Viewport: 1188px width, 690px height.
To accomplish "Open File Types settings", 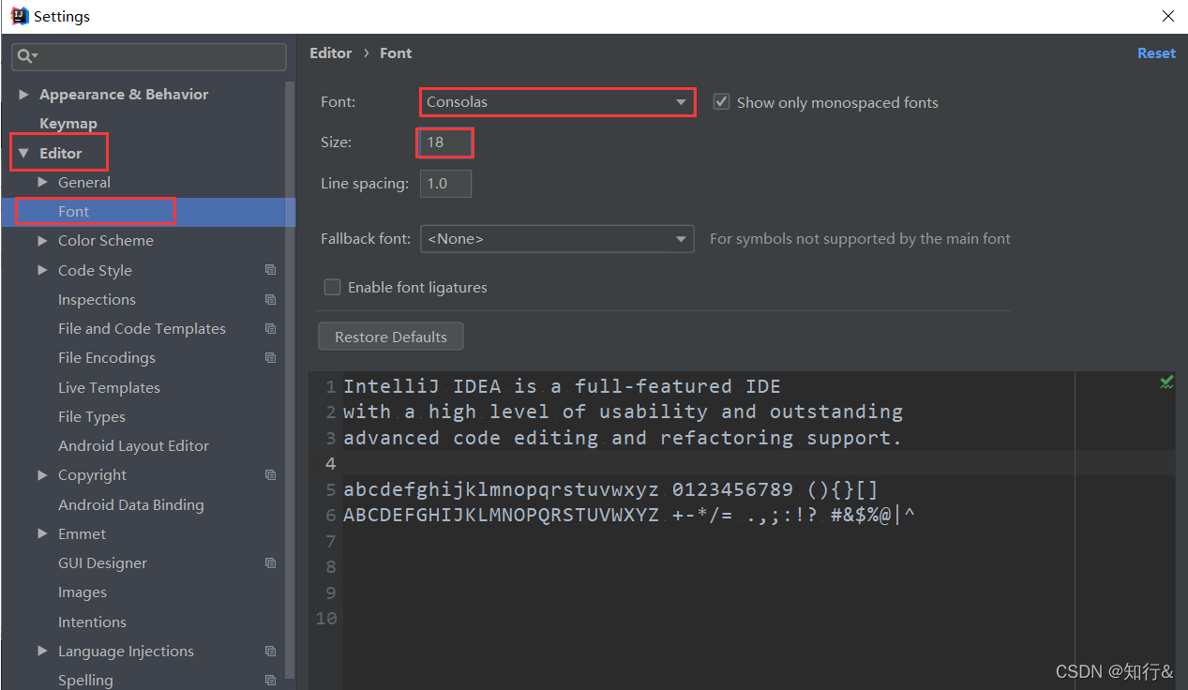I will (92, 416).
